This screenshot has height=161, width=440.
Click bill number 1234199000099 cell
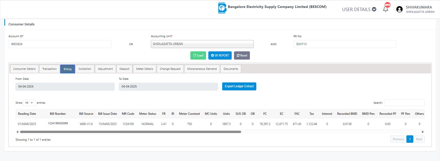[58, 124]
